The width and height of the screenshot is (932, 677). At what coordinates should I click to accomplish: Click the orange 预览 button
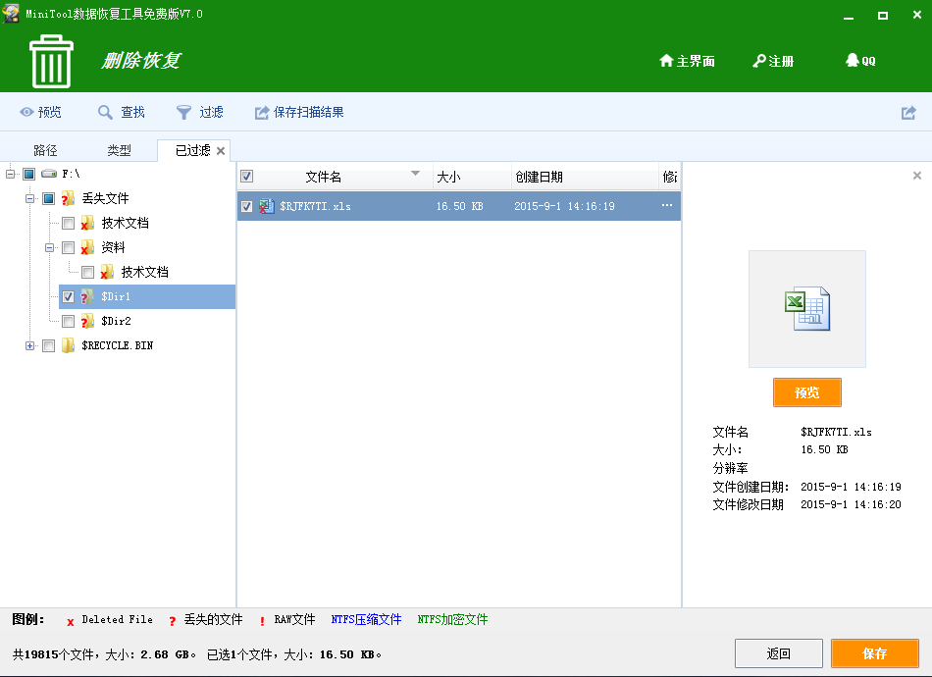click(x=807, y=392)
